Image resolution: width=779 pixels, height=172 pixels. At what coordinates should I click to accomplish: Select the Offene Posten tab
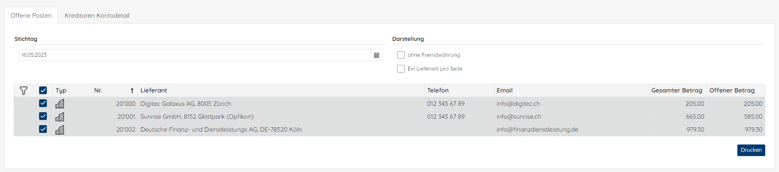(31, 15)
